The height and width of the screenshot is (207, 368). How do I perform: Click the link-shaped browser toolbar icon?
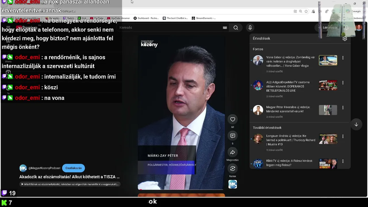tap(327, 11)
